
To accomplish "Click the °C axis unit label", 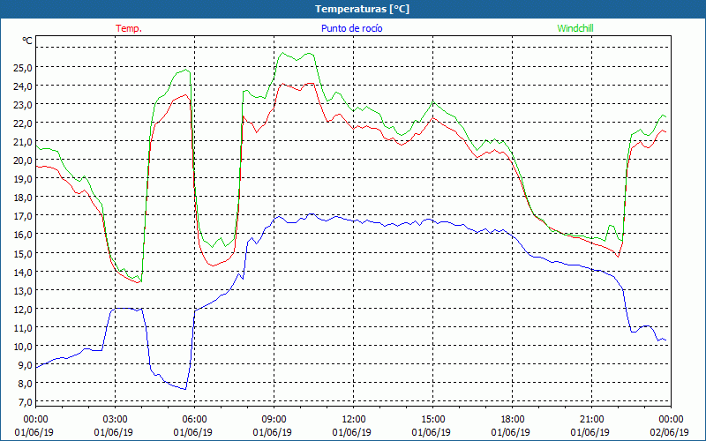I will point(27,41).
